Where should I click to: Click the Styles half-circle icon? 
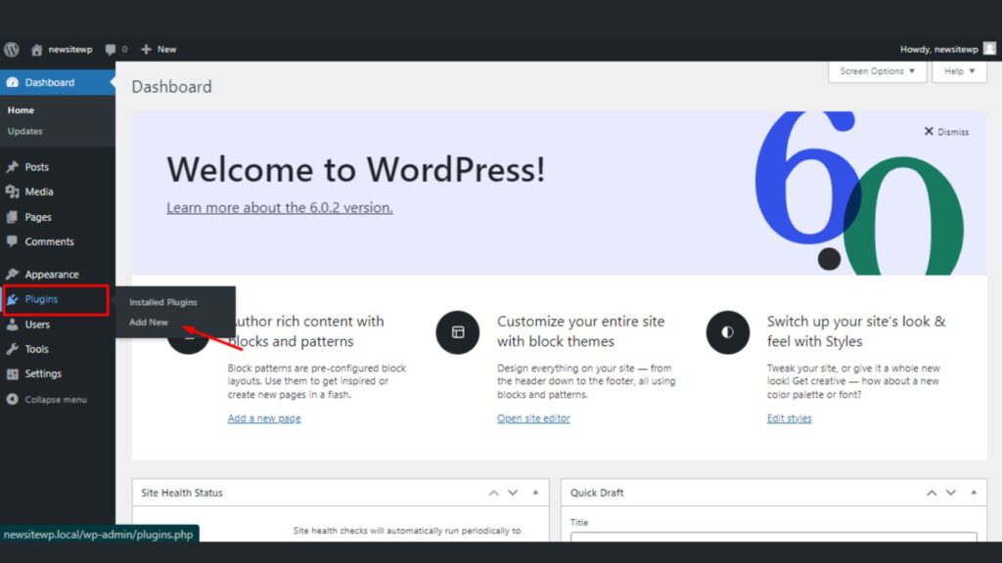tap(727, 332)
